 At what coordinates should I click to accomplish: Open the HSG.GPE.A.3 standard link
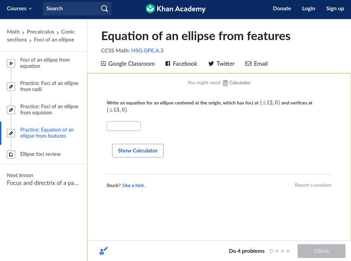(147, 51)
